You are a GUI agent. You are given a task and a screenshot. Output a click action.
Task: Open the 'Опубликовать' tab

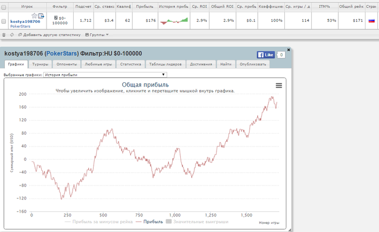click(253, 64)
